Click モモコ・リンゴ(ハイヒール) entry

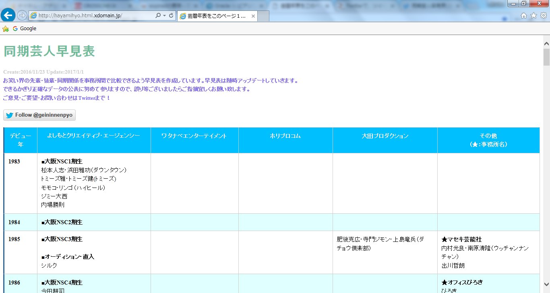coord(73,188)
